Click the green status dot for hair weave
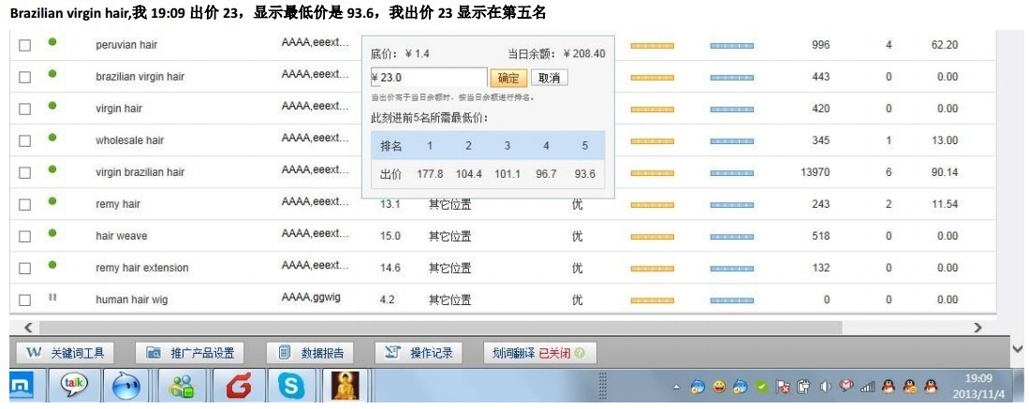 (x=52, y=232)
